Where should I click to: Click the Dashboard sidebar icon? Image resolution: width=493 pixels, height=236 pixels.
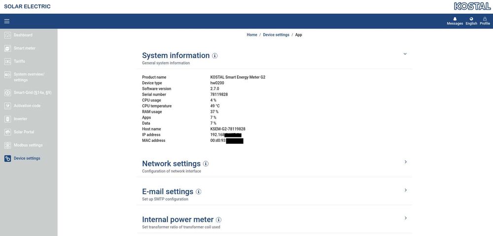[7, 35]
